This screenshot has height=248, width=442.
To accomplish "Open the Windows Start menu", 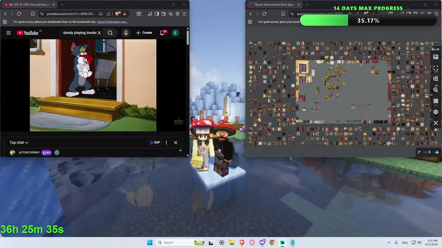I will [x=150, y=242].
